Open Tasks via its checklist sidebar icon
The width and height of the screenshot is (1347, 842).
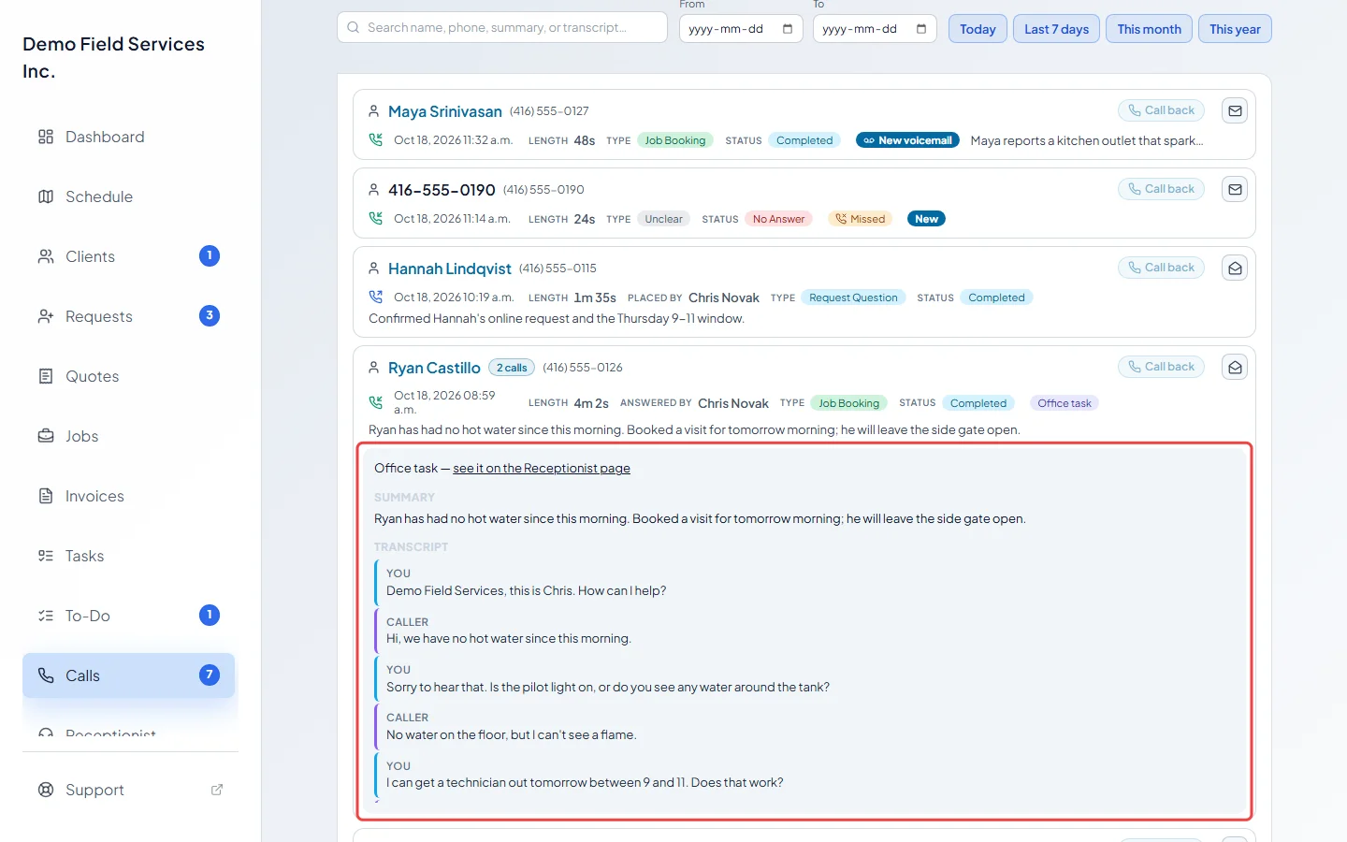(x=46, y=556)
